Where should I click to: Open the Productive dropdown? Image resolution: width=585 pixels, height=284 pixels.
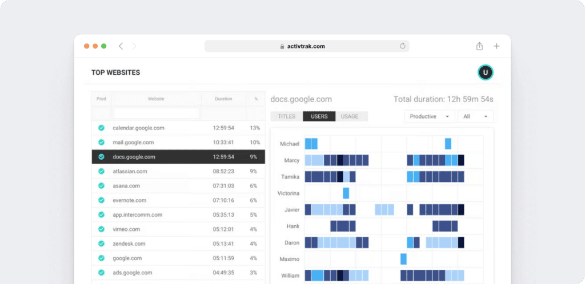tap(430, 116)
